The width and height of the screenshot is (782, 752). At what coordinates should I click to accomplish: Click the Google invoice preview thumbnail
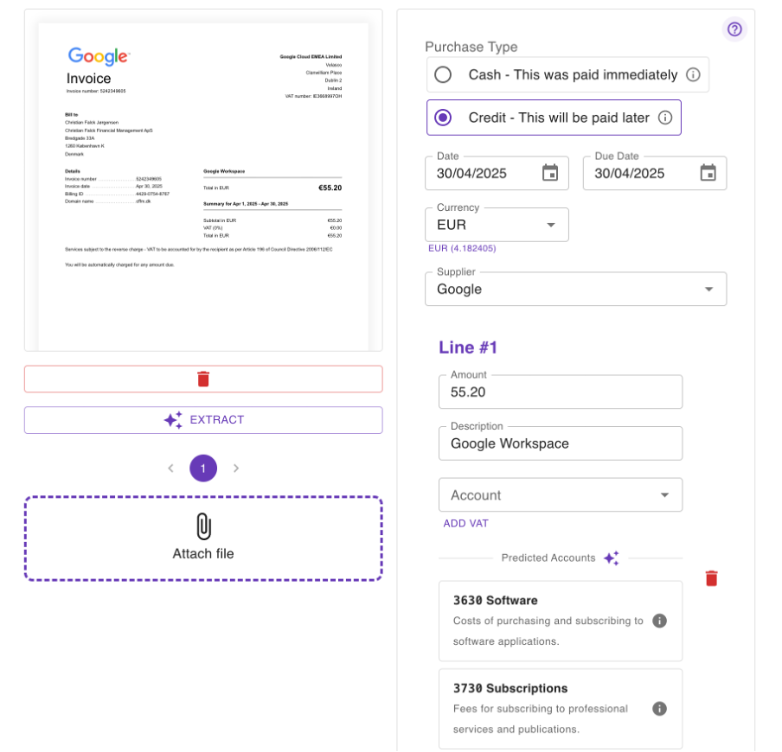(x=203, y=180)
